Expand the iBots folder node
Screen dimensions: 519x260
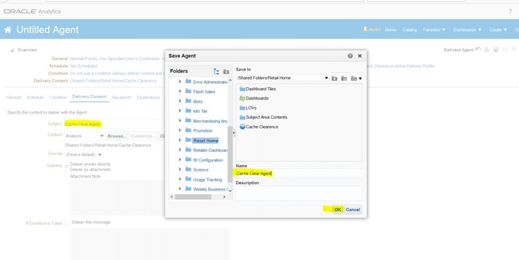(180, 101)
